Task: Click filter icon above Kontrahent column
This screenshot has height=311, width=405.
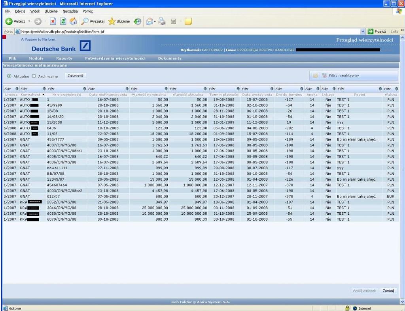Action: (44, 89)
